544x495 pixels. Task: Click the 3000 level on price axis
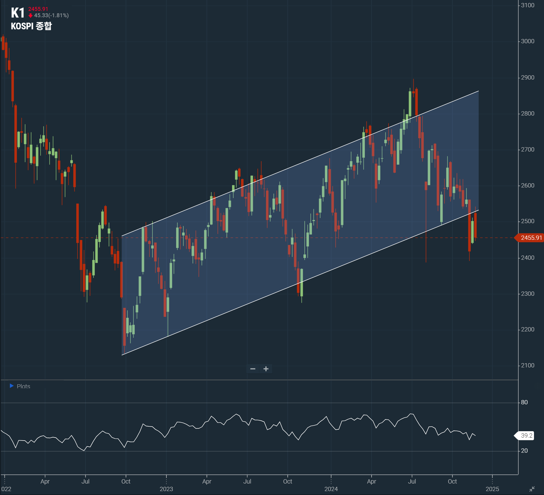tap(527, 41)
